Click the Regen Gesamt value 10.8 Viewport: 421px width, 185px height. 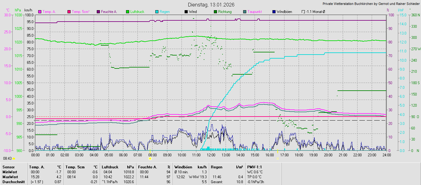[239, 182]
